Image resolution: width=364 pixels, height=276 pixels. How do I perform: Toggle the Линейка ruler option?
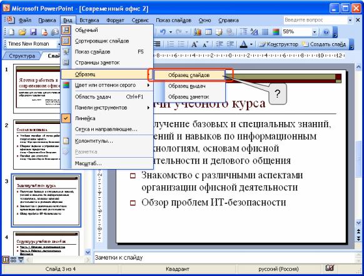(107, 118)
